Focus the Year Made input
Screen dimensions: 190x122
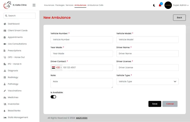click(82, 53)
